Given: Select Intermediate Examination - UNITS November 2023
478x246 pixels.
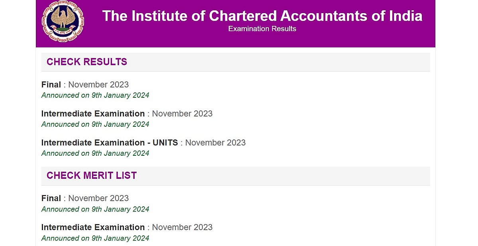Looking at the screenshot, I should (x=143, y=143).
